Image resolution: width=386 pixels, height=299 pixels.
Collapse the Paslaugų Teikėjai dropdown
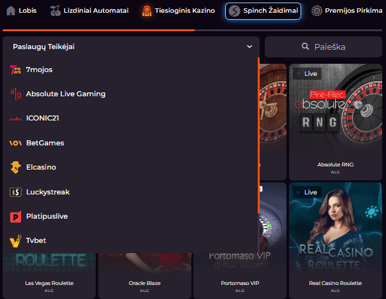(131, 47)
